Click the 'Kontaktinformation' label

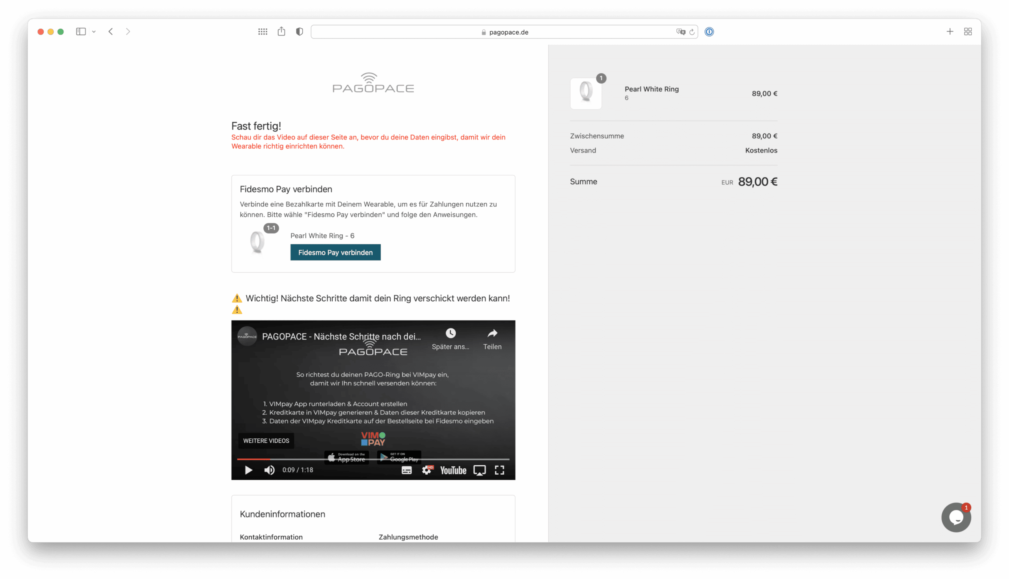(271, 537)
